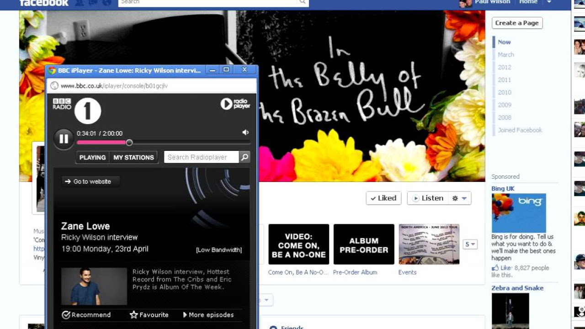Click the site info icon beside bbc.co.uk URL
Viewport: 585px width, 329px height.
(54, 85)
